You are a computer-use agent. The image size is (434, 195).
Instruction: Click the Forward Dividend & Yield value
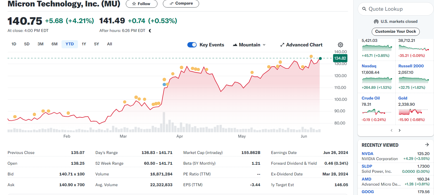coord(336,163)
